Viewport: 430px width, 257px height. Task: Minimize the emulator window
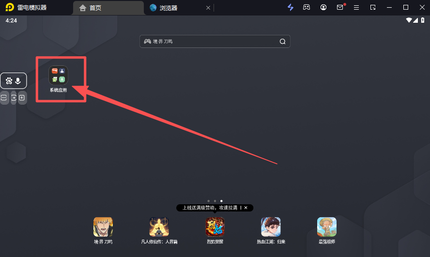tap(389, 7)
